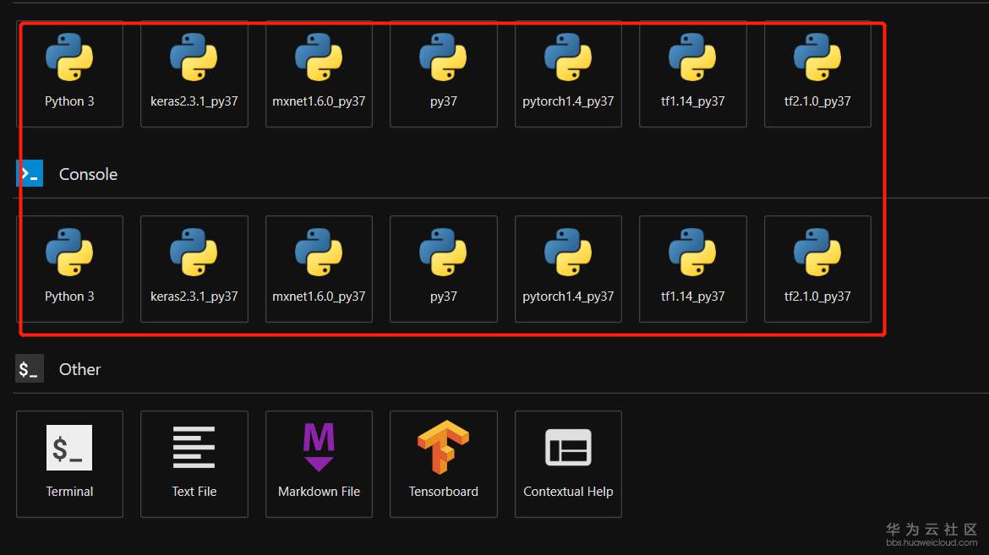Open a new Terminal
This screenshot has height=555, width=989.
[69, 464]
